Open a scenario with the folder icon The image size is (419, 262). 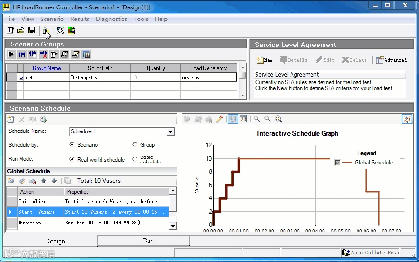(21, 31)
